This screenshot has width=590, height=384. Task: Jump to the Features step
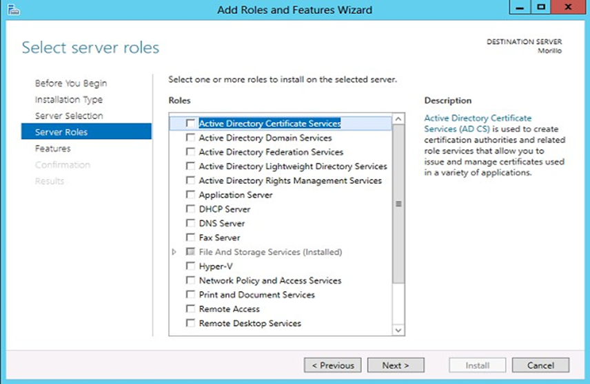53,149
